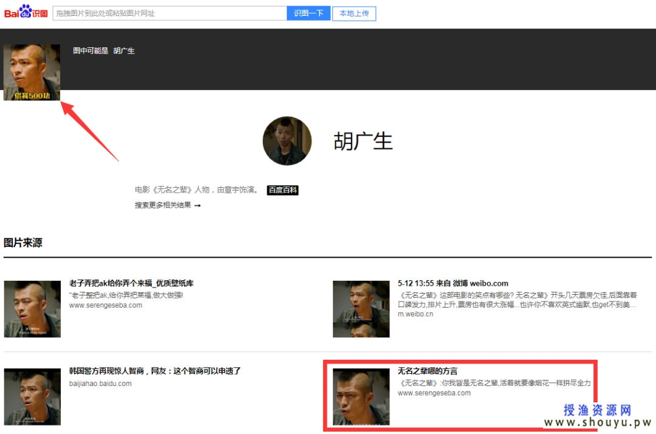Open result titled 老子弄把ak给你弄个来福_优质壁纸库
Viewport: 656px width, 434px height.
131,283
